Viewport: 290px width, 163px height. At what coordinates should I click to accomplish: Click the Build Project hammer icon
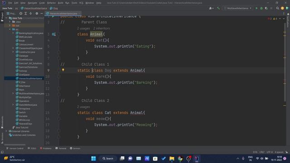218,8
